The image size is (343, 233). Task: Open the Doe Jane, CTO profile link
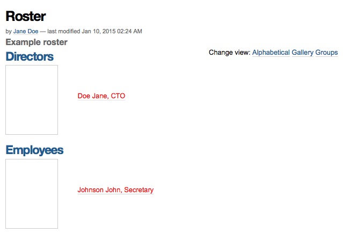(101, 96)
